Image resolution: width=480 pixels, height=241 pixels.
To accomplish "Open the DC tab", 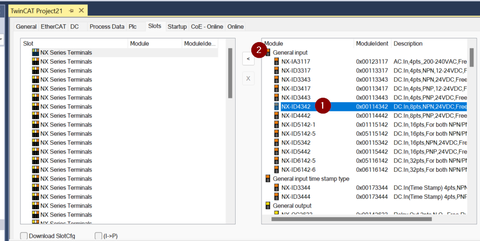I will pyautogui.click(x=75, y=26).
